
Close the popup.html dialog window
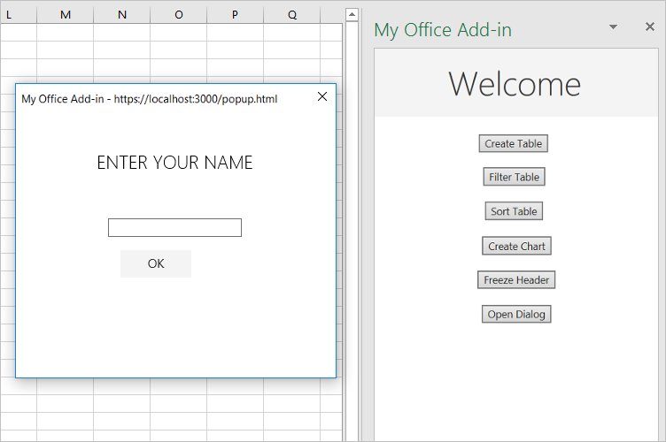pyautogui.click(x=322, y=96)
